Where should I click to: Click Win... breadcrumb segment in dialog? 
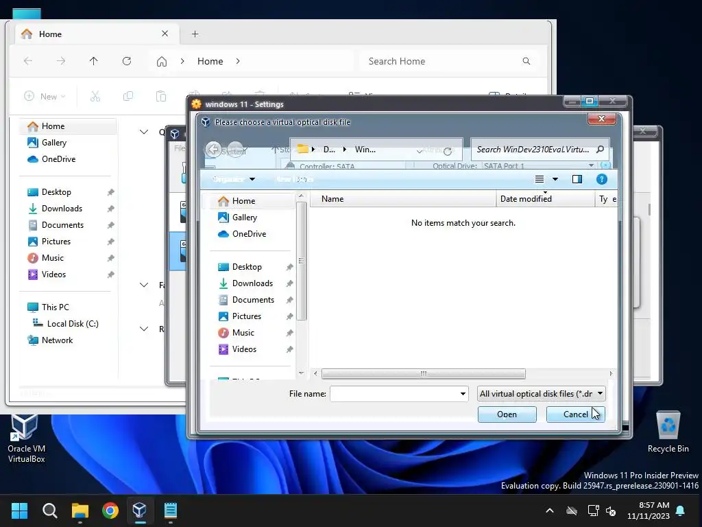click(x=365, y=149)
